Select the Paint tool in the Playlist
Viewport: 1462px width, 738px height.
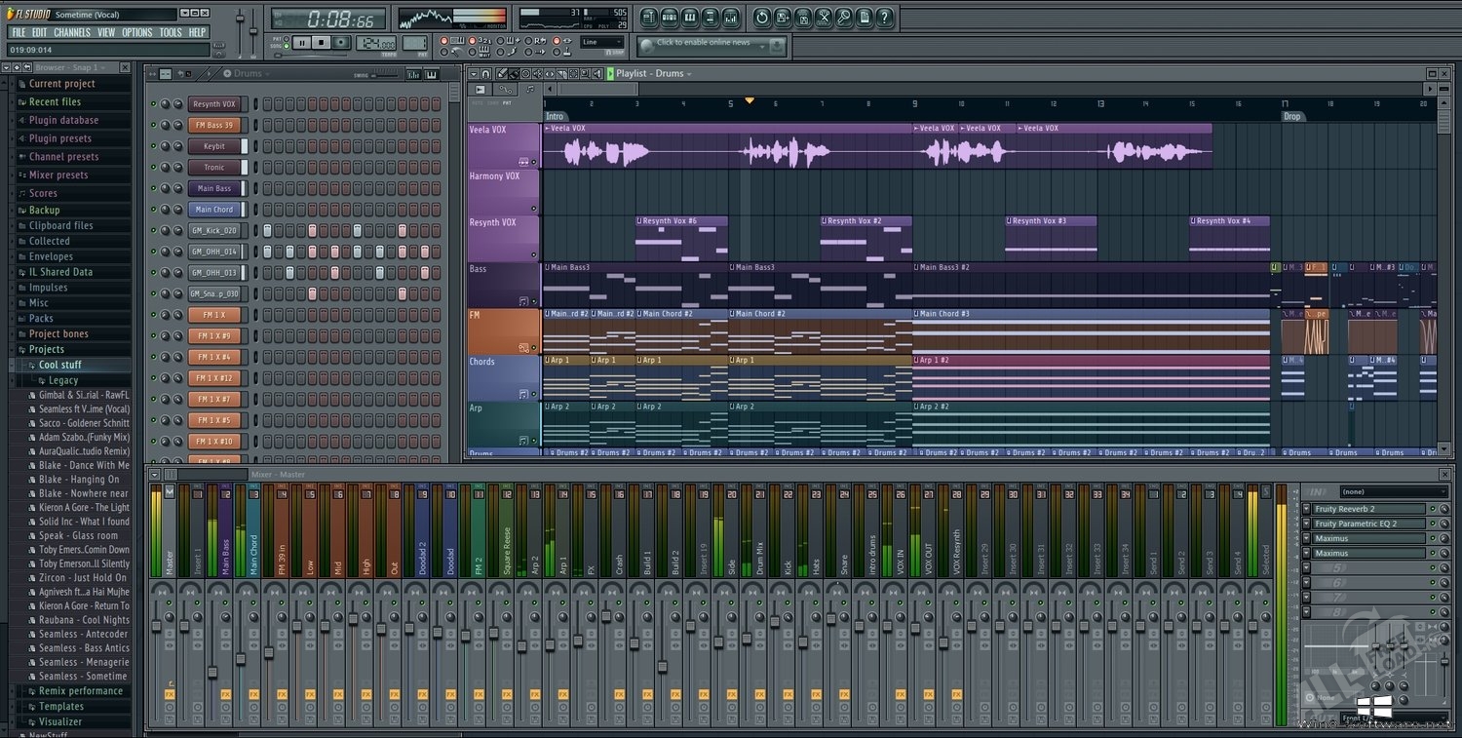[x=514, y=73]
